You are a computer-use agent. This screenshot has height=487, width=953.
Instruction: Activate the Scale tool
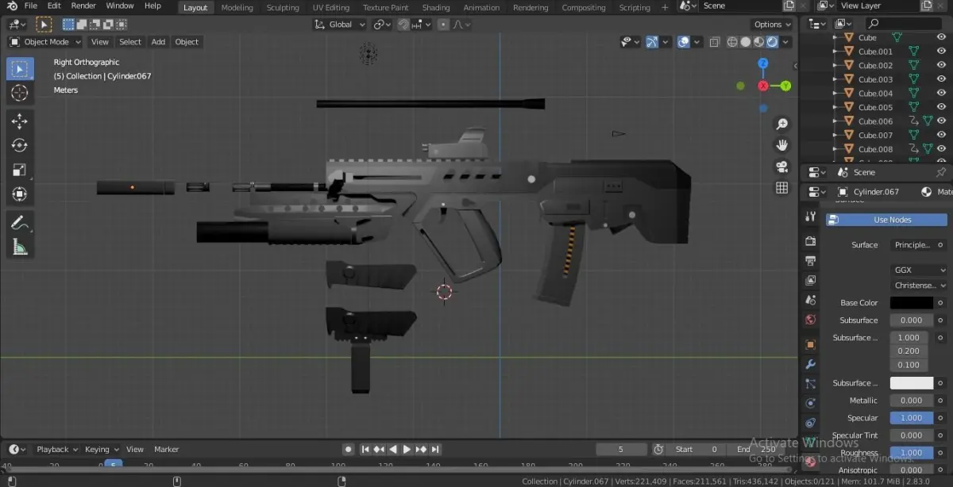point(20,170)
